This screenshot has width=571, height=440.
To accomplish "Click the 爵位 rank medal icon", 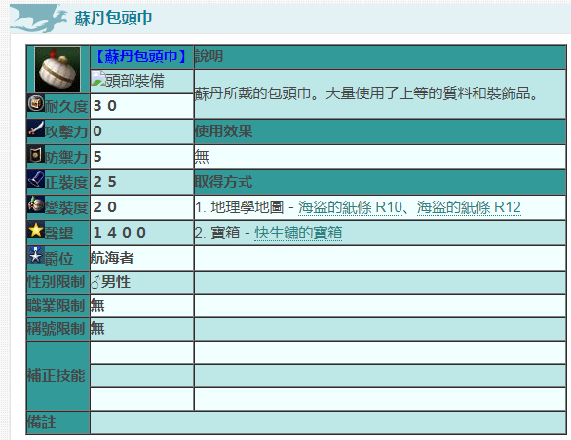I will point(36,255).
